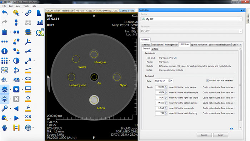
Task: Click the film reel cine icon
Action: (x=4, y=80)
